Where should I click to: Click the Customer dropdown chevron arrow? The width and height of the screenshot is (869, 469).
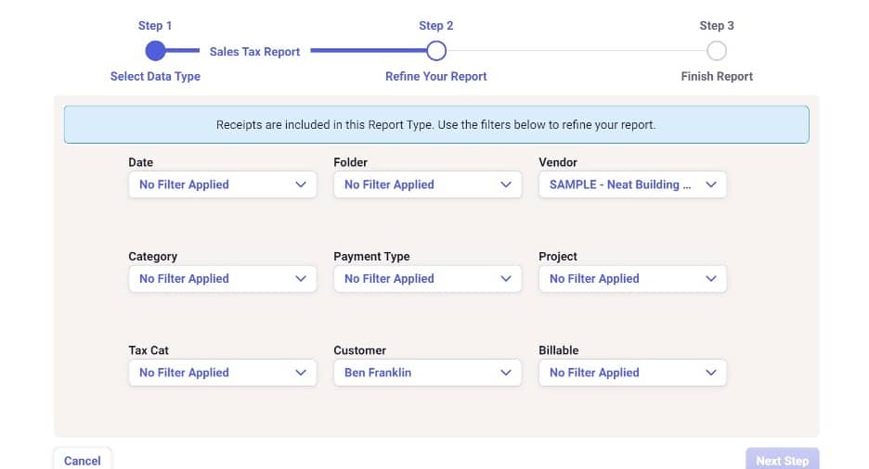click(x=505, y=373)
